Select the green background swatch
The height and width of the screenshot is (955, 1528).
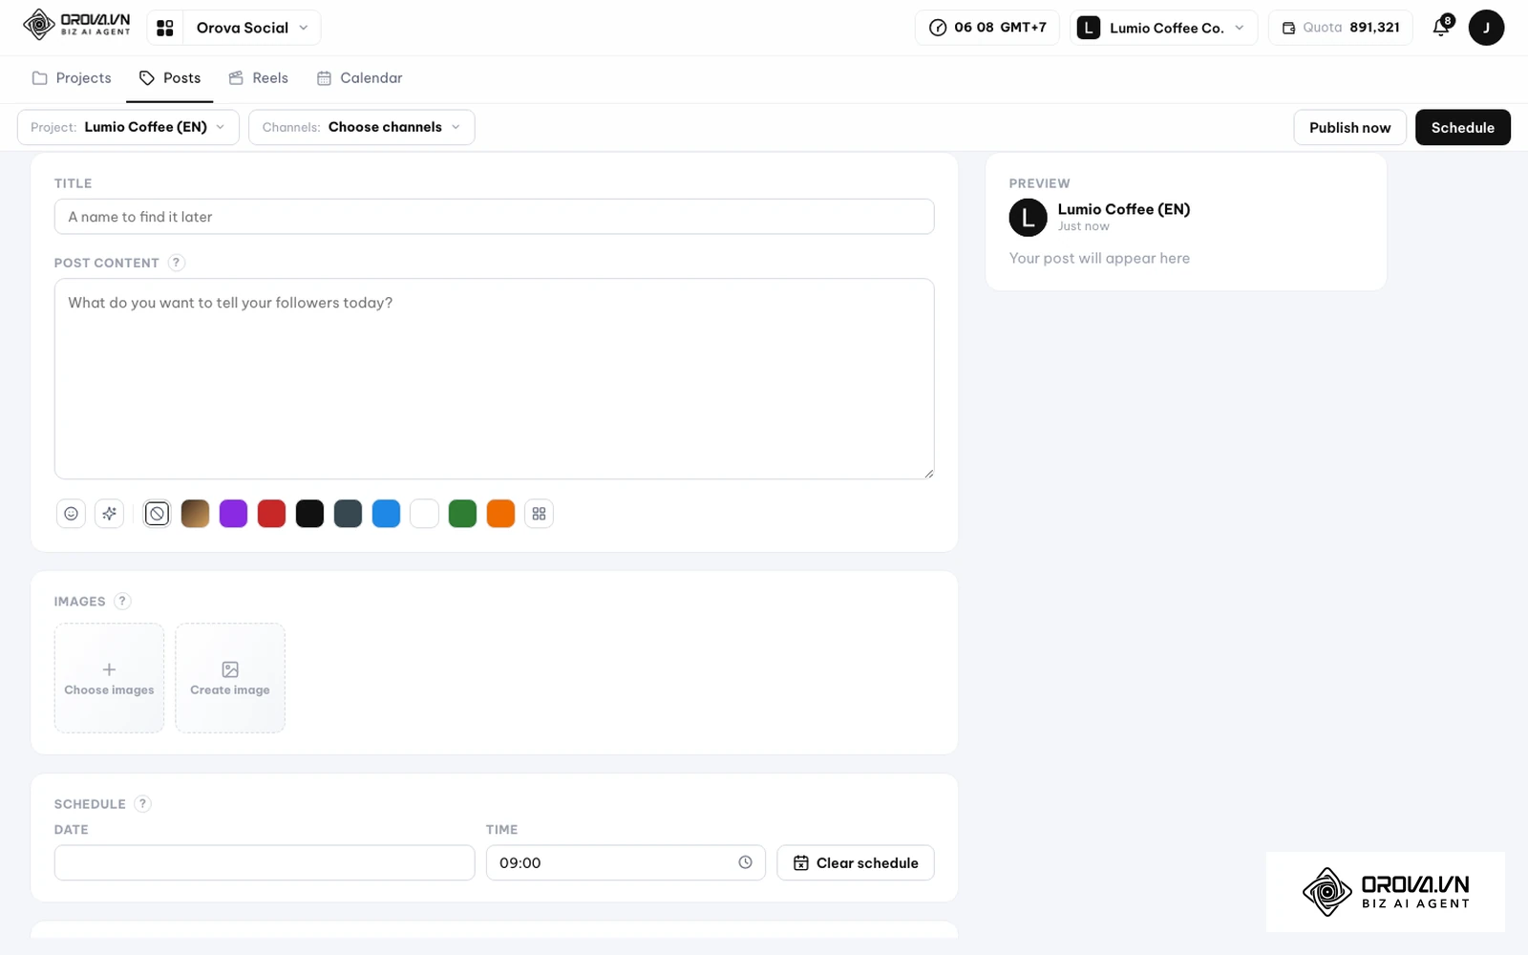tap(462, 514)
